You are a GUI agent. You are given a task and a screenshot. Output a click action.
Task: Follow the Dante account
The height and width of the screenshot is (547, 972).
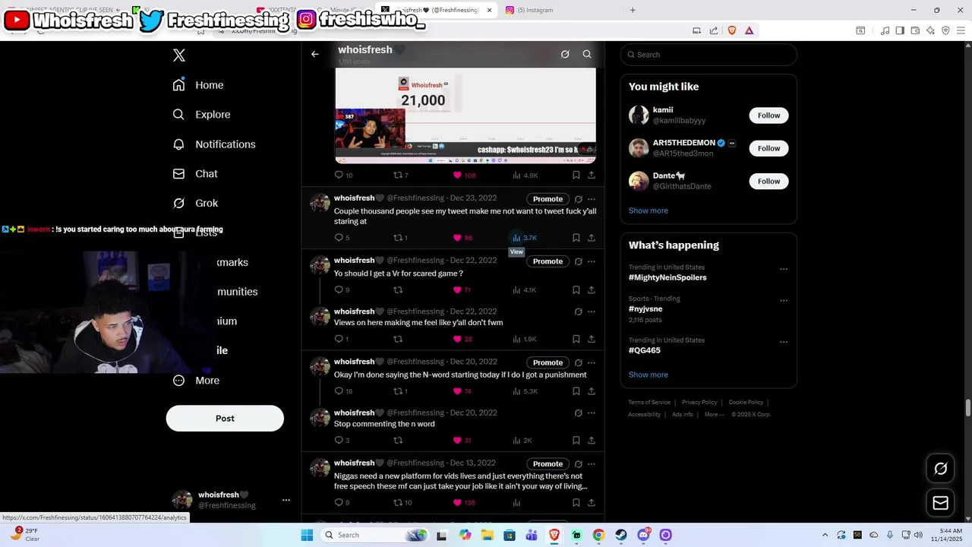(768, 181)
